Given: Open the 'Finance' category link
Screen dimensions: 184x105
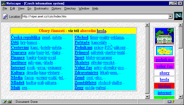Looking at the screenshot, I should pyautogui.click(x=18, y=57).
